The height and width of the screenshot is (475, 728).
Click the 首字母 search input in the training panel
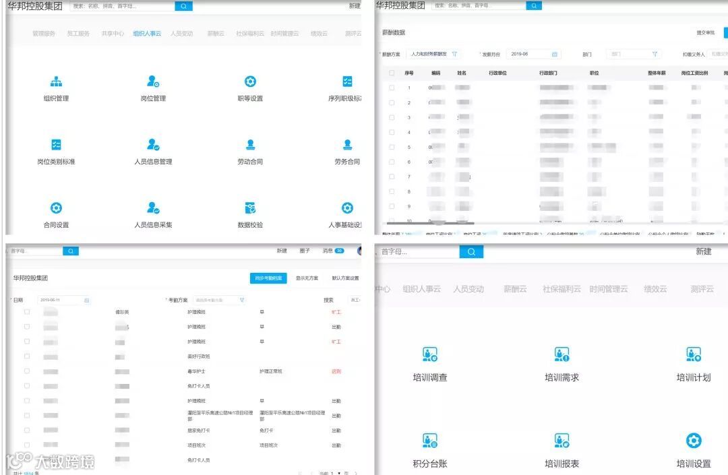(x=418, y=252)
